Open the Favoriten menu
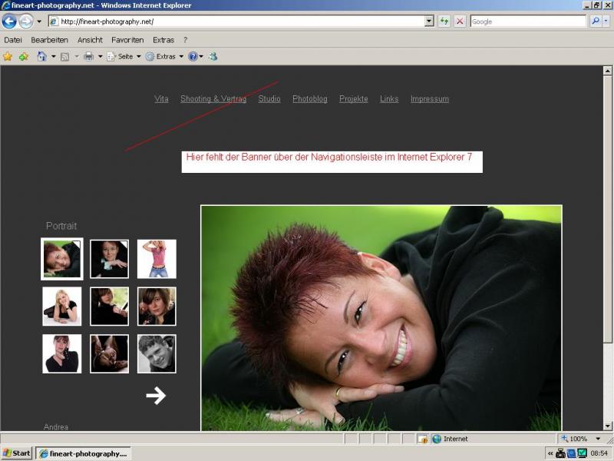The height and width of the screenshot is (461, 614). tap(127, 40)
